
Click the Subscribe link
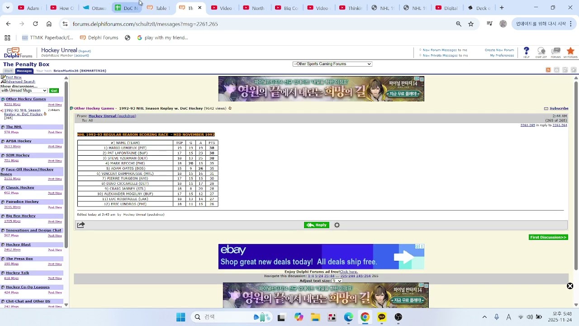pyautogui.click(x=559, y=108)
